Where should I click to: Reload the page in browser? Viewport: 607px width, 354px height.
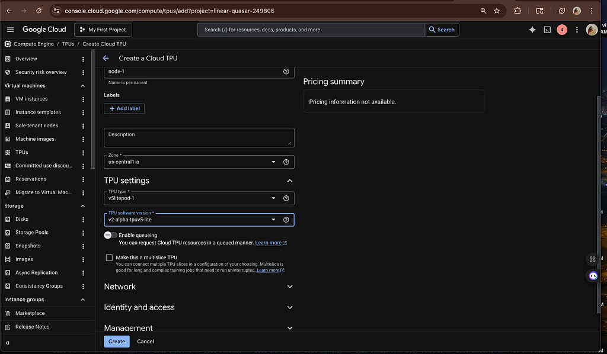click(39, 11)
